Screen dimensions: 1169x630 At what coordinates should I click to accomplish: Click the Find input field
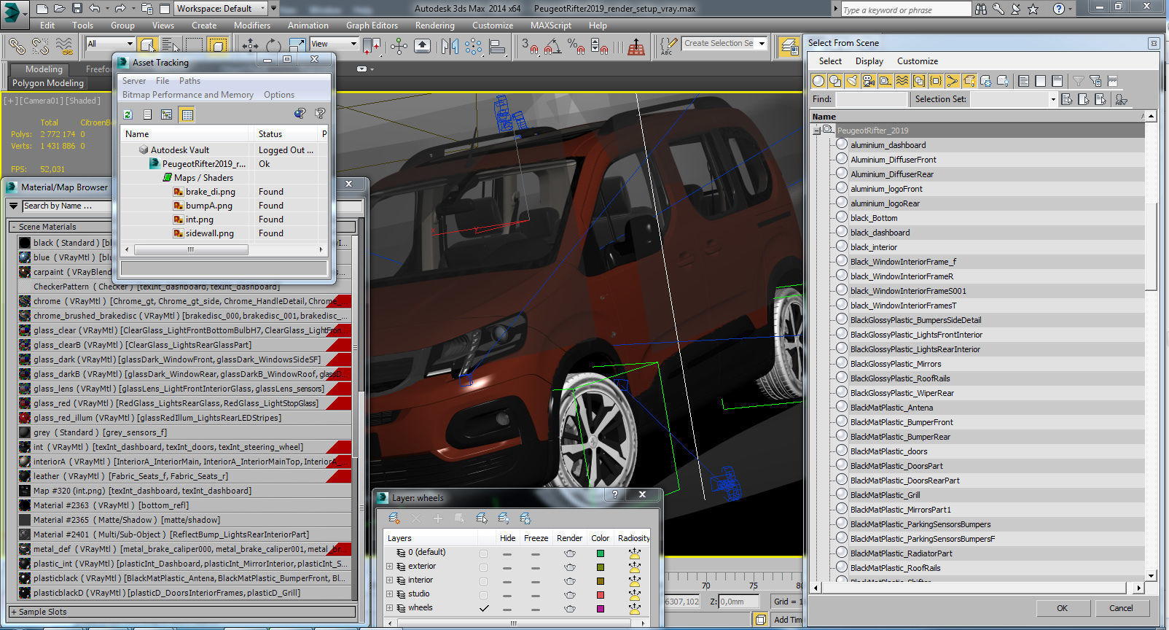tap(872, 99)
